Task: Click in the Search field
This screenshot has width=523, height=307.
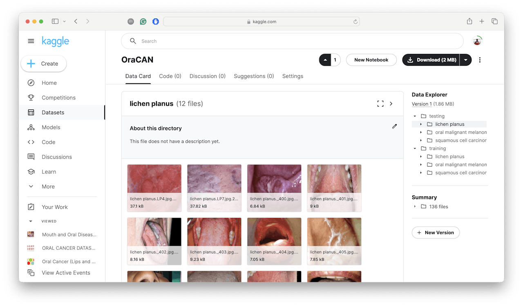Action: pyautogui.click(x=292, y=41)
